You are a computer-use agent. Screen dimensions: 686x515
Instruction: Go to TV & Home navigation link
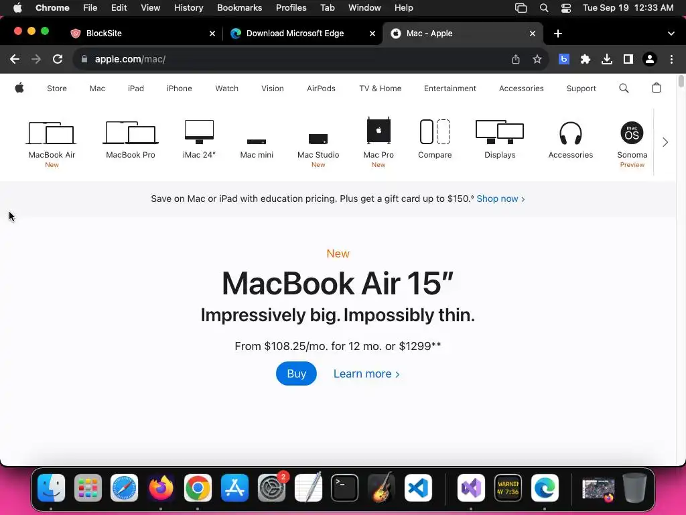click(381, 89)
